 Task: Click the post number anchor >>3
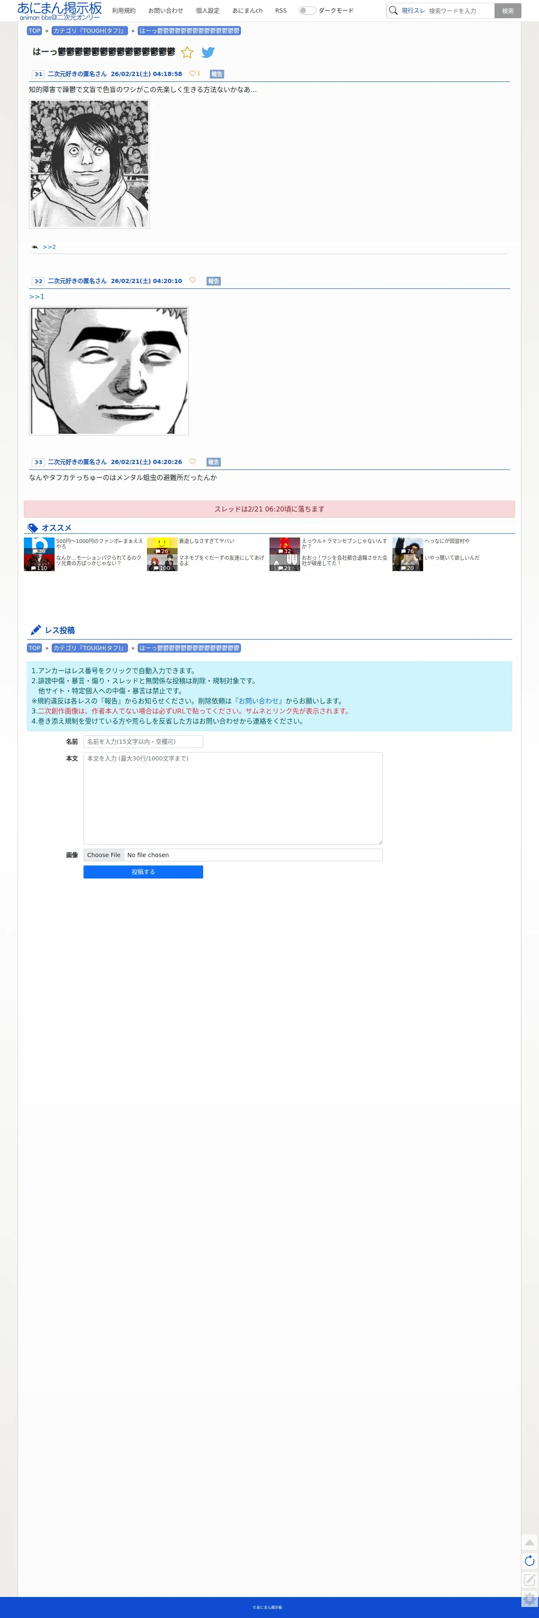[x=38, y=462]
